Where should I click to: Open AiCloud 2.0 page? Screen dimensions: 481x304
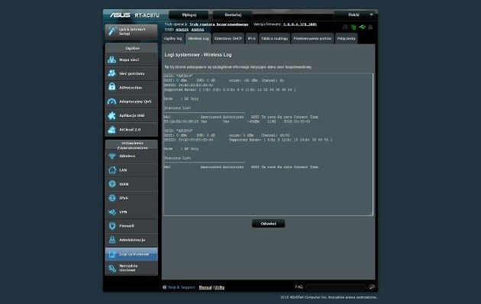(131, 130)
